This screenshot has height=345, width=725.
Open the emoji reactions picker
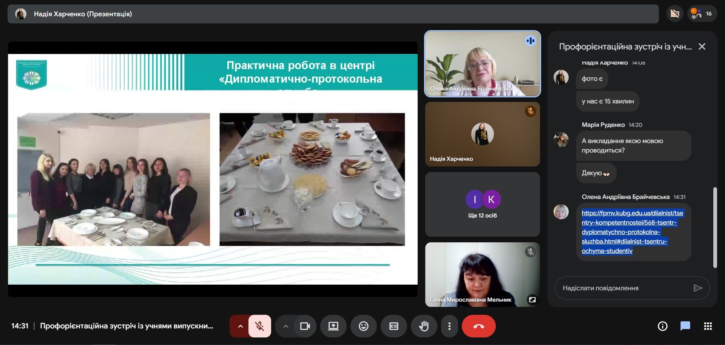click(x=364, y=326)
